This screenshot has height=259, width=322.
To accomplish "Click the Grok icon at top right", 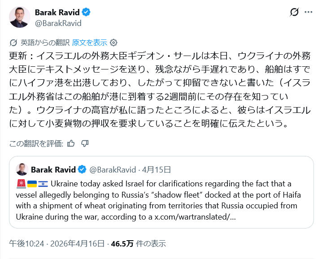I will [x=295, y=12].
